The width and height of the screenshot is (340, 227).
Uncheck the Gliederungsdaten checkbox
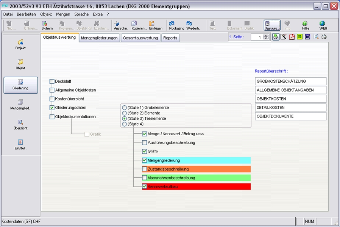pyautogui.click(x=52, y=108)
